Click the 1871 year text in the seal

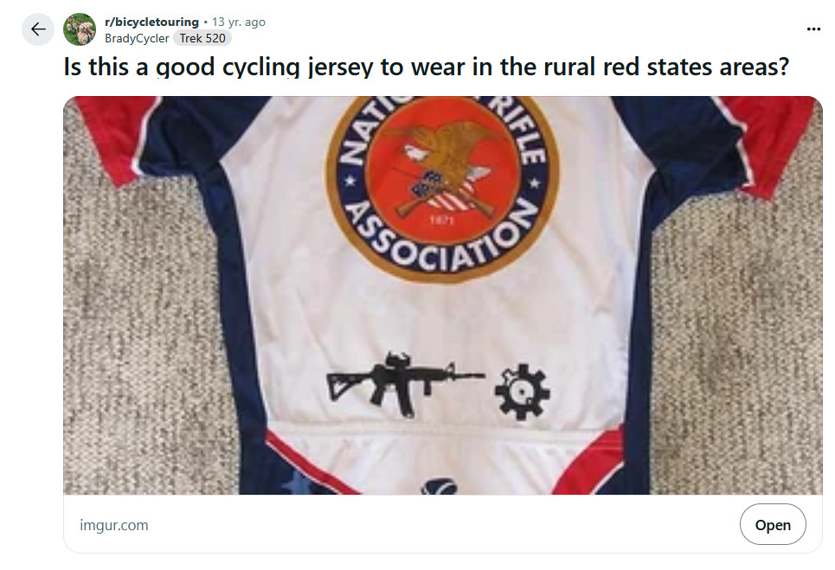pyautogui.click(x=442, y=220)
